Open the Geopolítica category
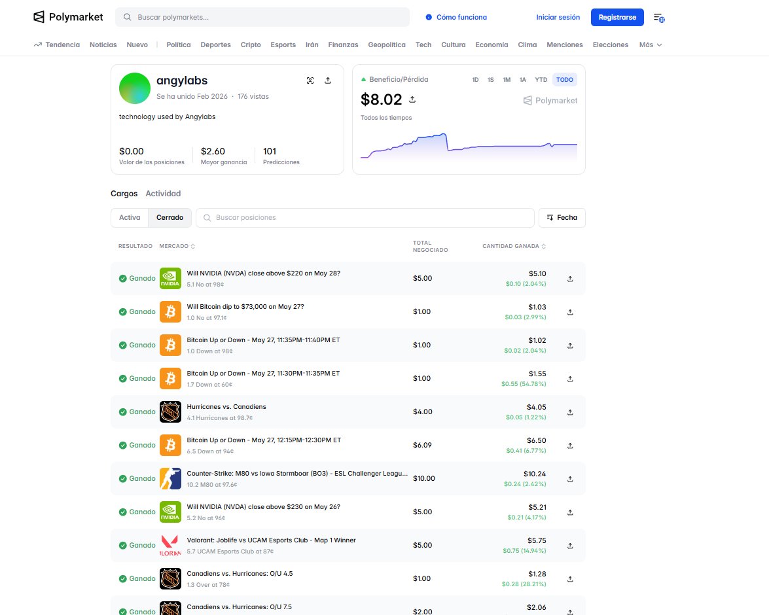 coord(386,44)
